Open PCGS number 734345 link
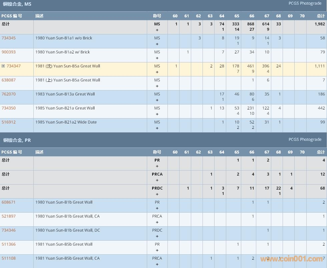Viewport: 327px width, 268px height. [x=9, y=38]
